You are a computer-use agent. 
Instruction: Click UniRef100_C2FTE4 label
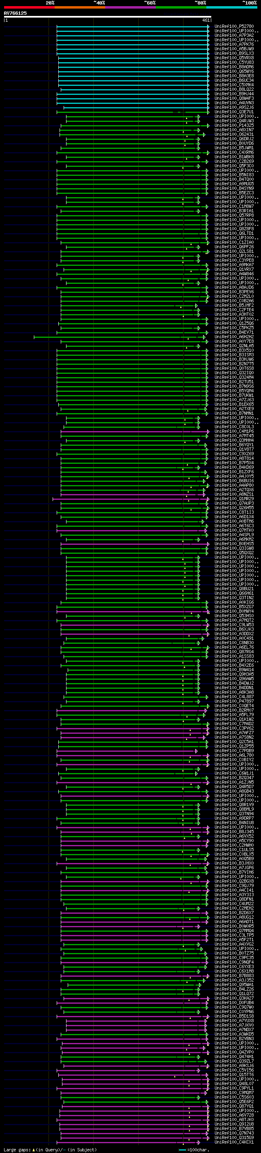pyautogui.click(x=234, y=310)
